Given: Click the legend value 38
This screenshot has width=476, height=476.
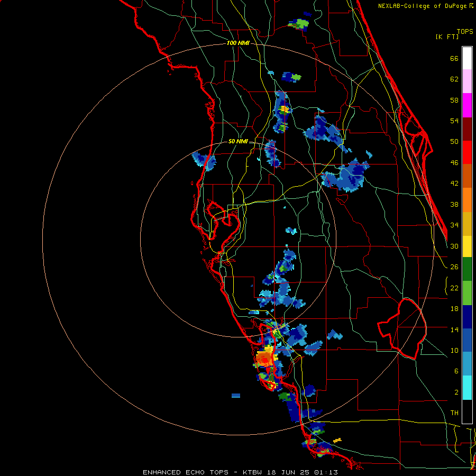Looking at the screenshot, I should pyautogui.click(x=454, y=204).
